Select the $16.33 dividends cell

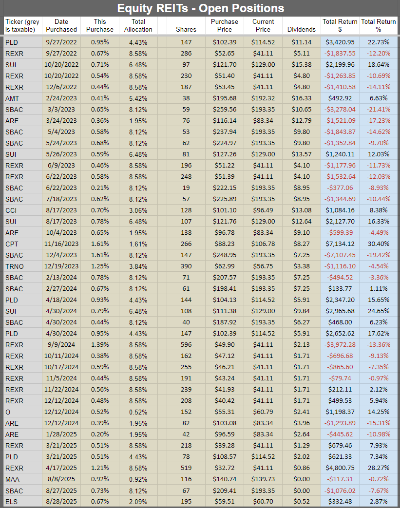point(301,98)
